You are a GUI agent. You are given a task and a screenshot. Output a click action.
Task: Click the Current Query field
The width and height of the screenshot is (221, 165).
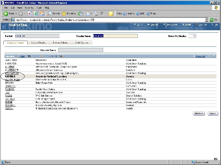click(x=81, y=50)
